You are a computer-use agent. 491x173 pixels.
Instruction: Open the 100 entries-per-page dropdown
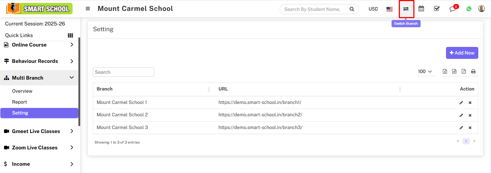(x=425, y=72)
